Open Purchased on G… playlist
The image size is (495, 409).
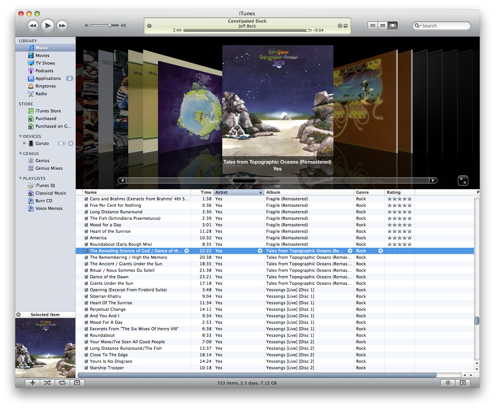click(x=46, y=126)
